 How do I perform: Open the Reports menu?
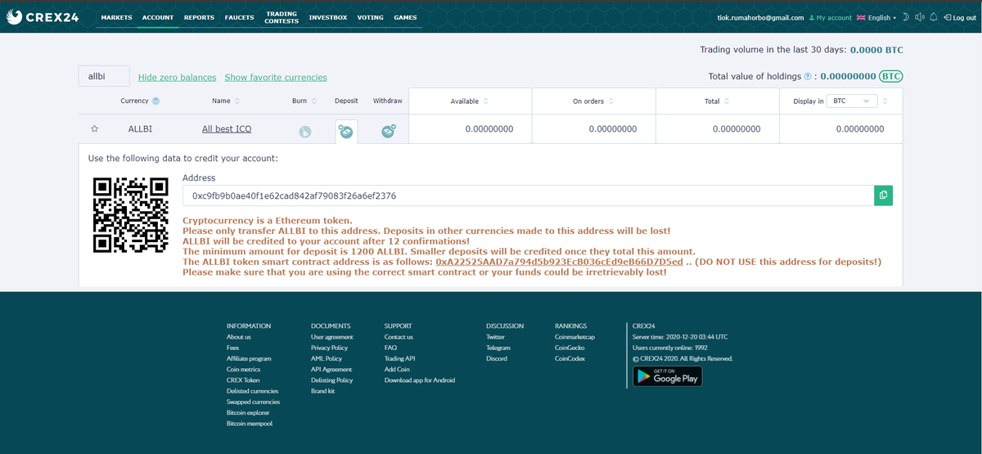click(x=199, y=17)
